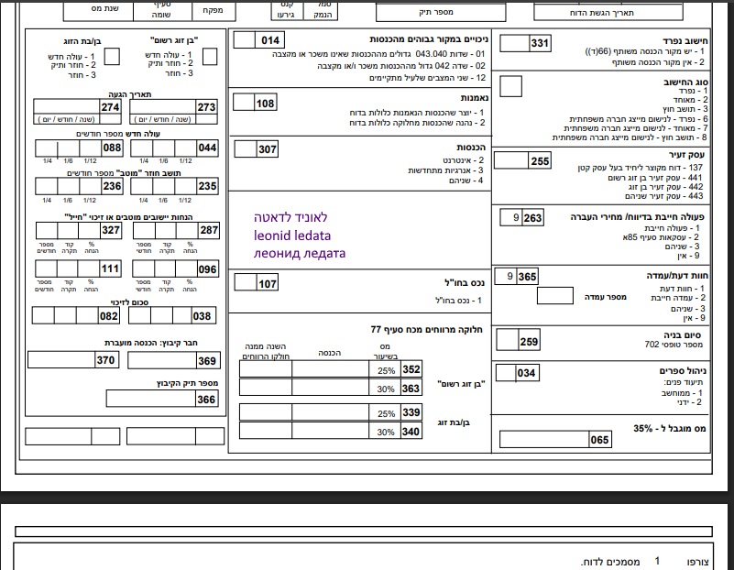Click the label 'חבר קיבוץ: הכנסה מועברת'

pos(150,343)
